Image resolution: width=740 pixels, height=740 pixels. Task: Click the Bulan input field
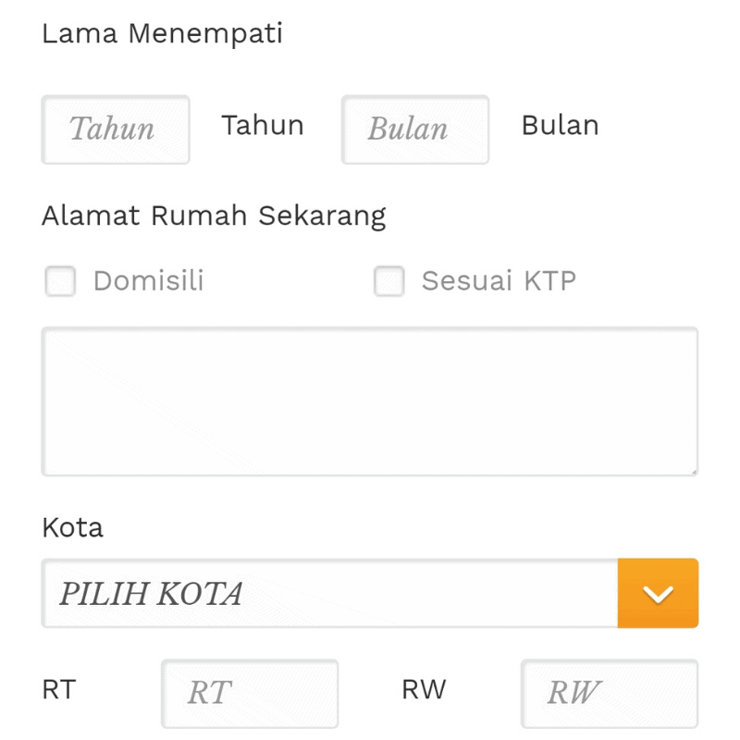(414, 129)
